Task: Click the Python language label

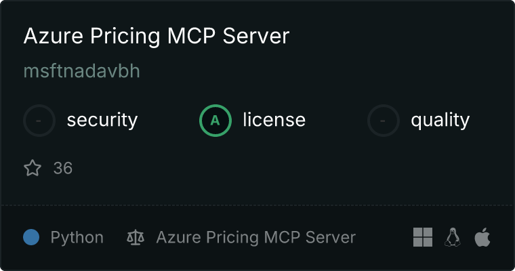Action: pos(77,238)
